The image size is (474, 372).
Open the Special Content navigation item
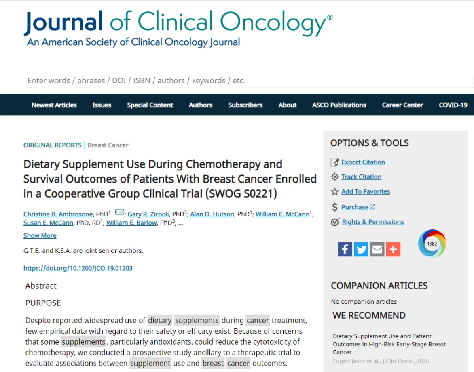tap(150, 105)
